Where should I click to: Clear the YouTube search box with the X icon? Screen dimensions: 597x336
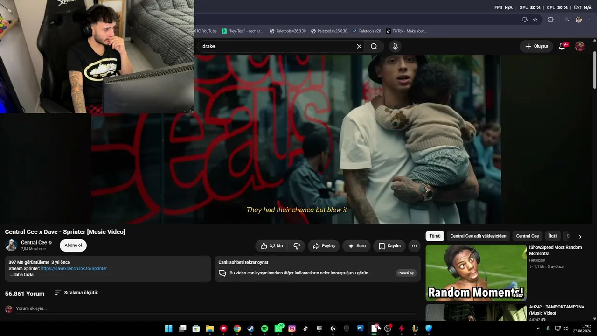(x=359, y=46)
